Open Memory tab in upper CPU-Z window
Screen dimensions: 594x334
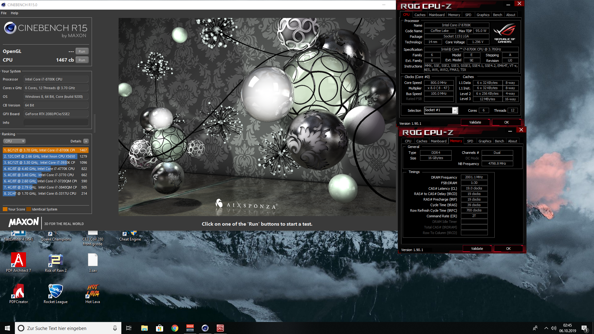coord(454,15)
